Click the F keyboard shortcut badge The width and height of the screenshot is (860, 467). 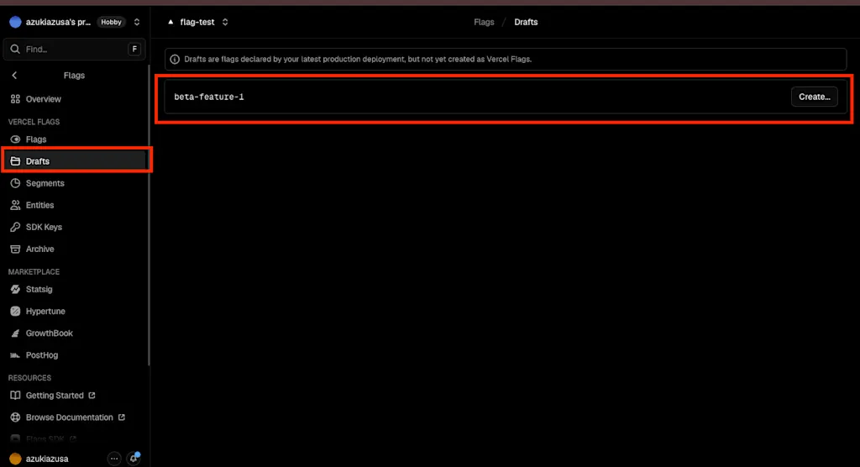click(134, 49)
